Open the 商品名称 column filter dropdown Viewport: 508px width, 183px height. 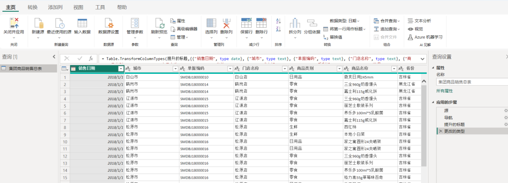click(394, 69)
